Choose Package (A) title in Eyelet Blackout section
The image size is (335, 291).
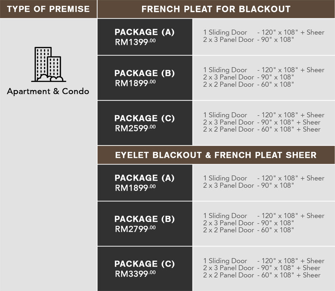tap(144, 178)
